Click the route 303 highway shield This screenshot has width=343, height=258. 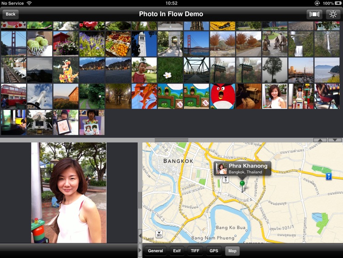pos(159,234)
